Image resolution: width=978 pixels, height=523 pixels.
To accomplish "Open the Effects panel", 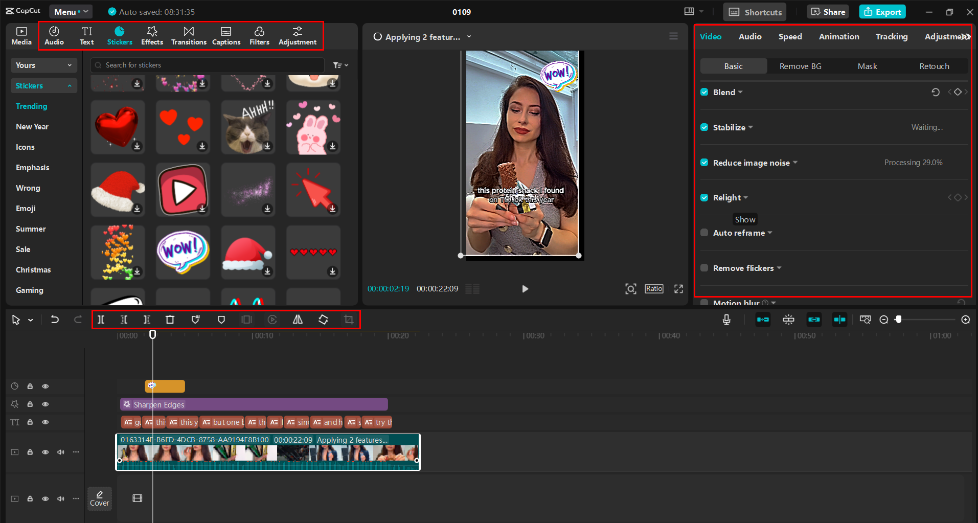I will 152,35.
